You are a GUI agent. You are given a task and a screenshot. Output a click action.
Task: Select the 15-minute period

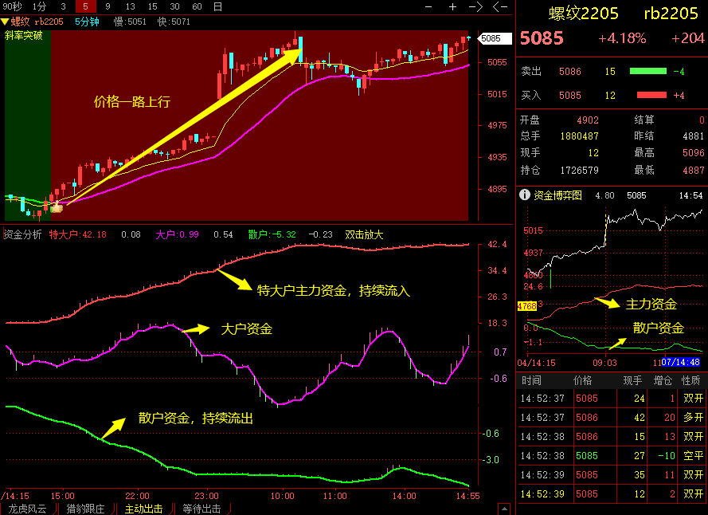153,6
